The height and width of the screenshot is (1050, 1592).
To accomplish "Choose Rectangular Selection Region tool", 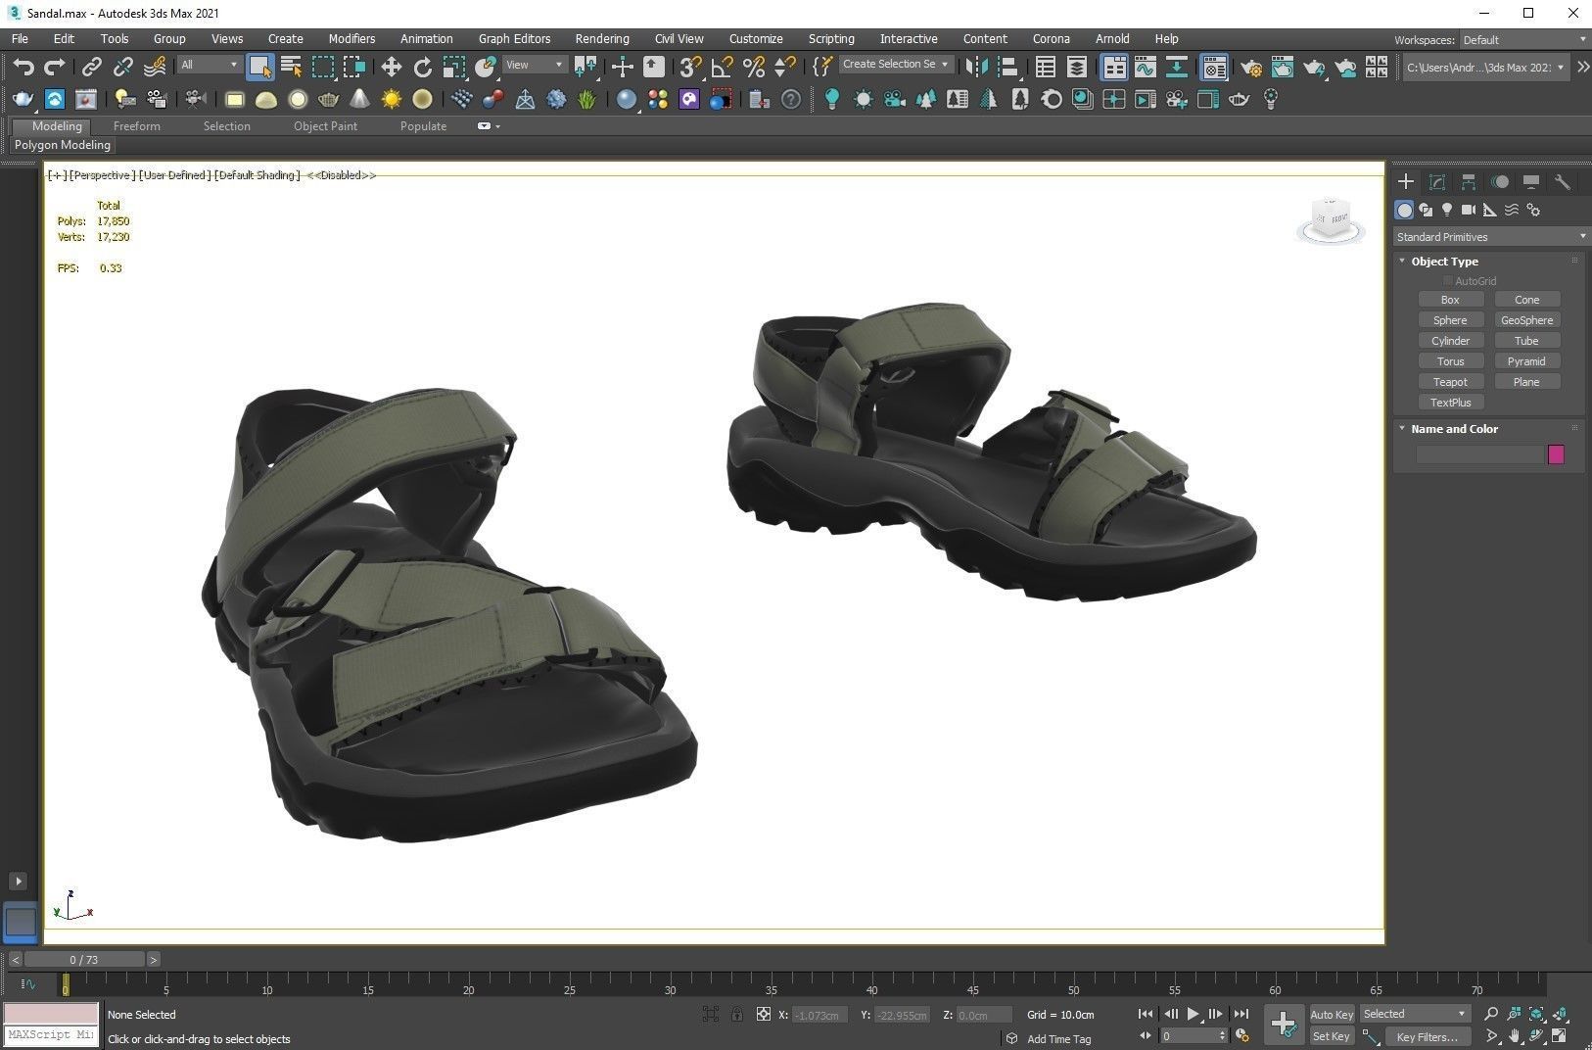I will 323,67.
